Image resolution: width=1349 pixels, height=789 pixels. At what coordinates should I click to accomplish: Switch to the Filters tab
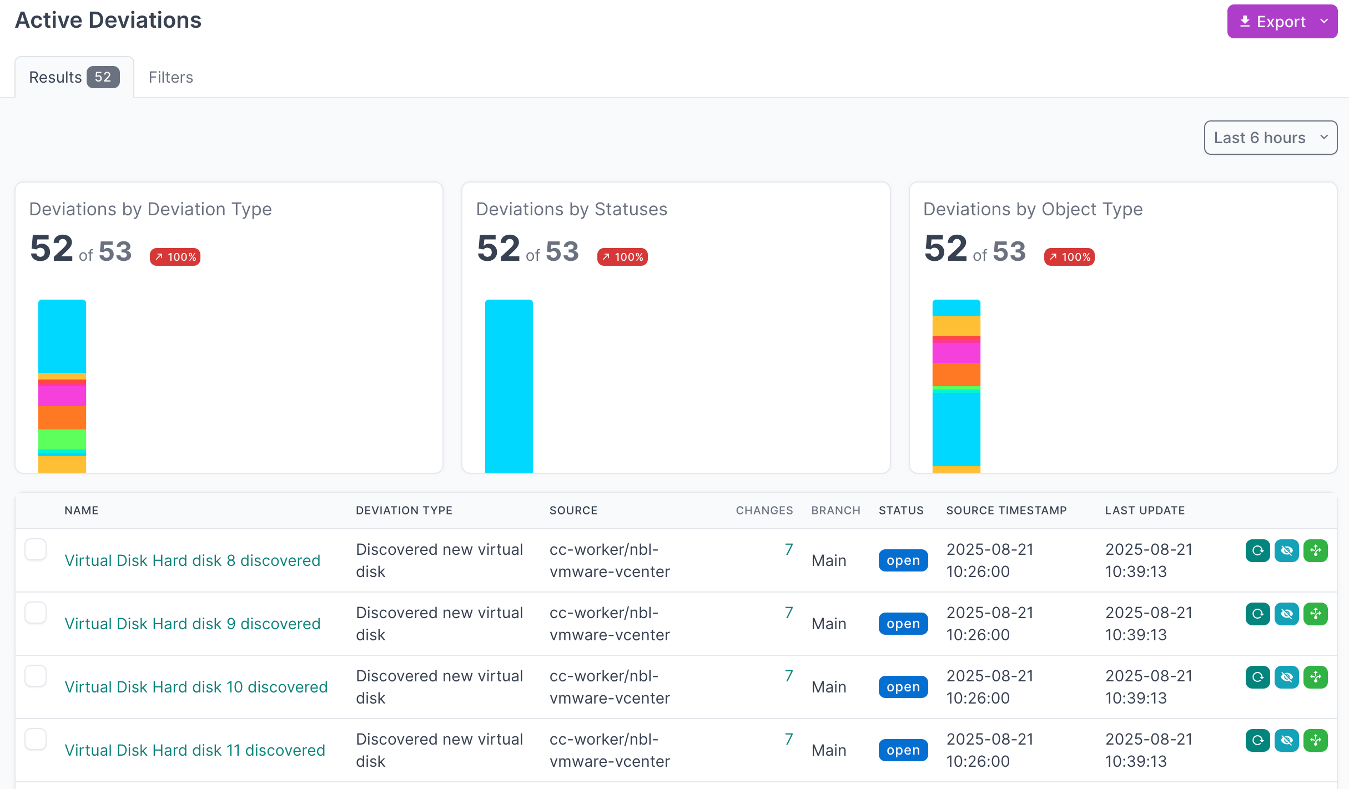170,77
